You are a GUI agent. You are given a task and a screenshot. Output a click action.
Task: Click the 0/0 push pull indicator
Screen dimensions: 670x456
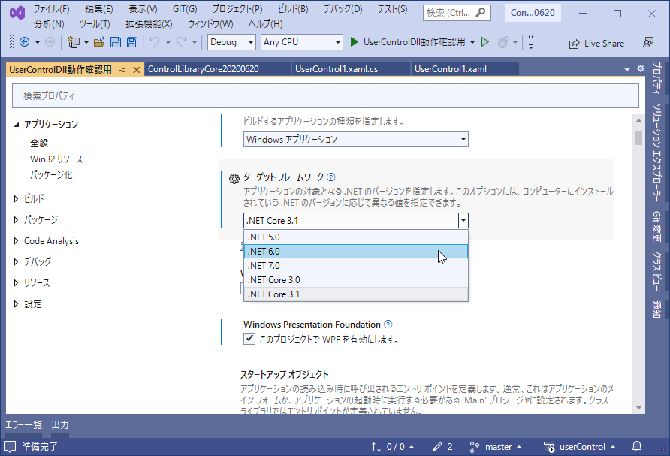392,447
